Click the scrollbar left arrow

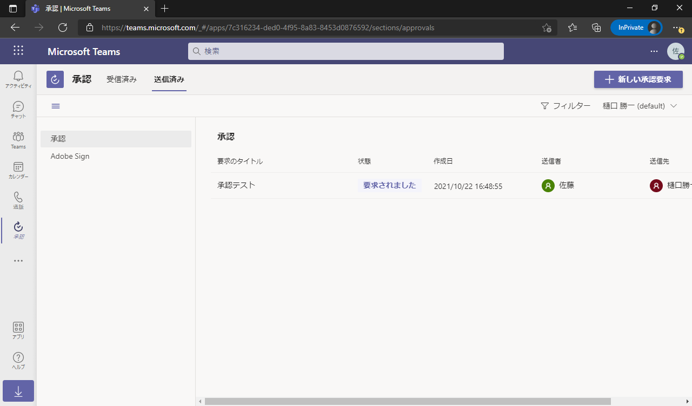(200, 401)
